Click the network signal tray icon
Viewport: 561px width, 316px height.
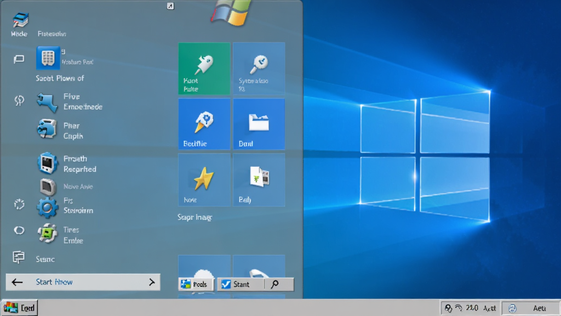point(459,308)
